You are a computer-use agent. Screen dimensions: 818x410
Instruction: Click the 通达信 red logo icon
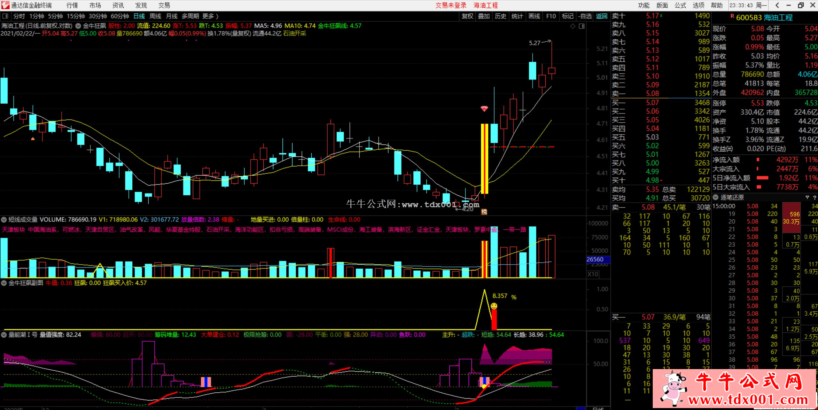[5, 5]
